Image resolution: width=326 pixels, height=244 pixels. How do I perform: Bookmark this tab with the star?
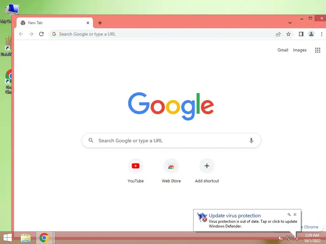288,34
